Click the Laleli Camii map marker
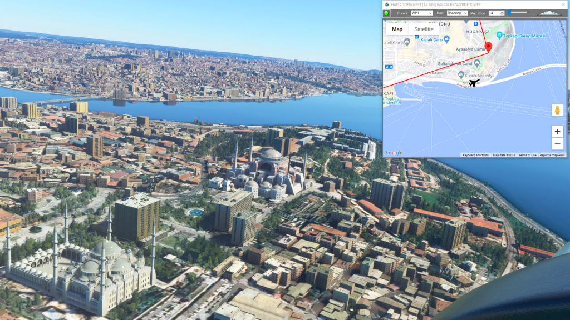Screen dimensions: 570x320 407,42
